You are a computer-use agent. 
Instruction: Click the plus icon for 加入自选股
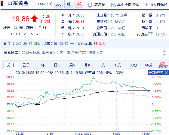(x=146, y=5)
